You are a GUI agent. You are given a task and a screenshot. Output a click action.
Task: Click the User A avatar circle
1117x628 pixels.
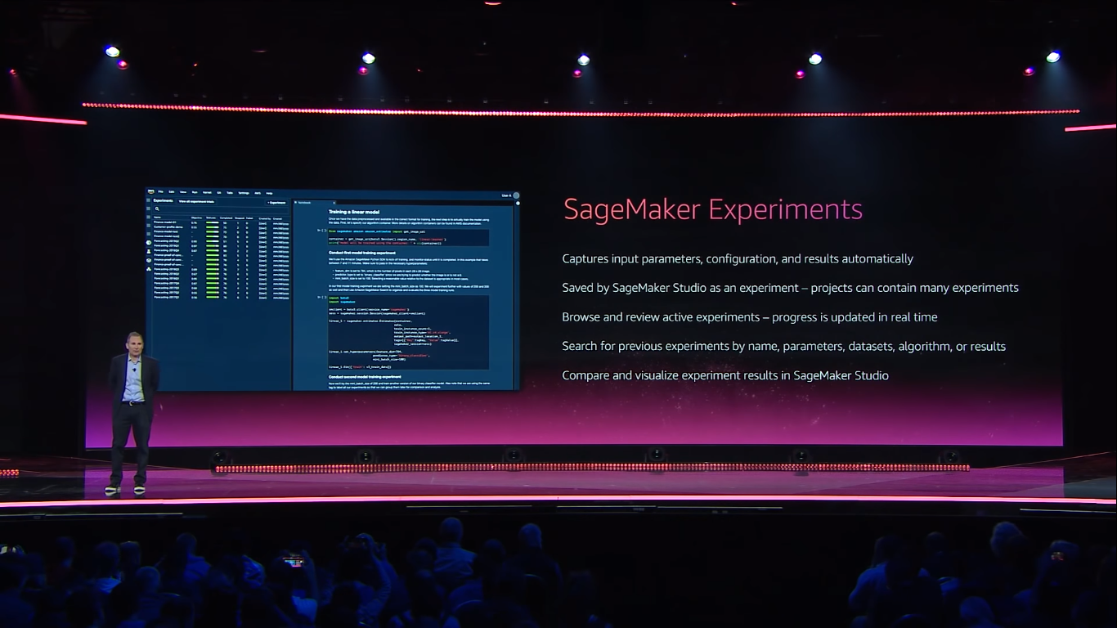(x=517, y=195)
